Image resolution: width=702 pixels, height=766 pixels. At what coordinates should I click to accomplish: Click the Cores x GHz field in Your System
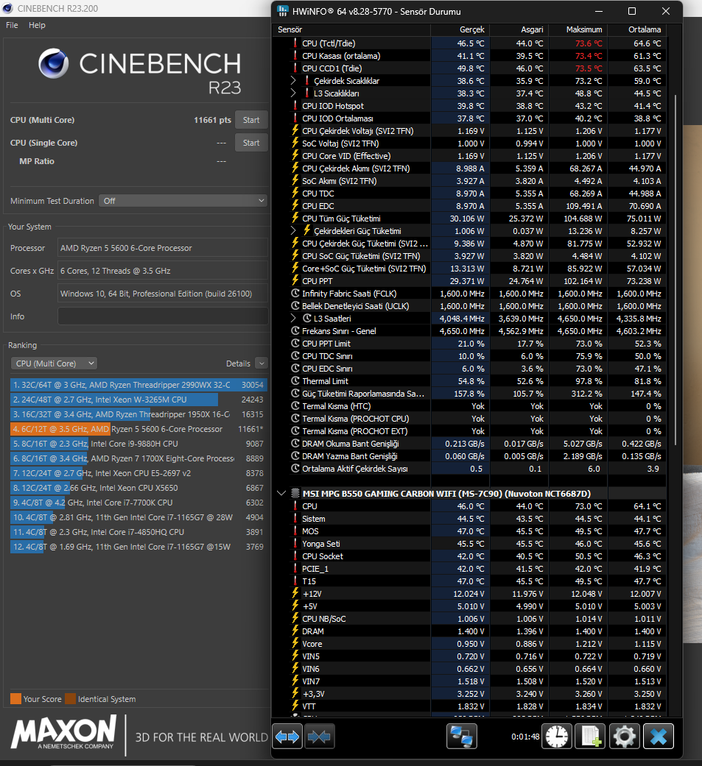point(162,271)
